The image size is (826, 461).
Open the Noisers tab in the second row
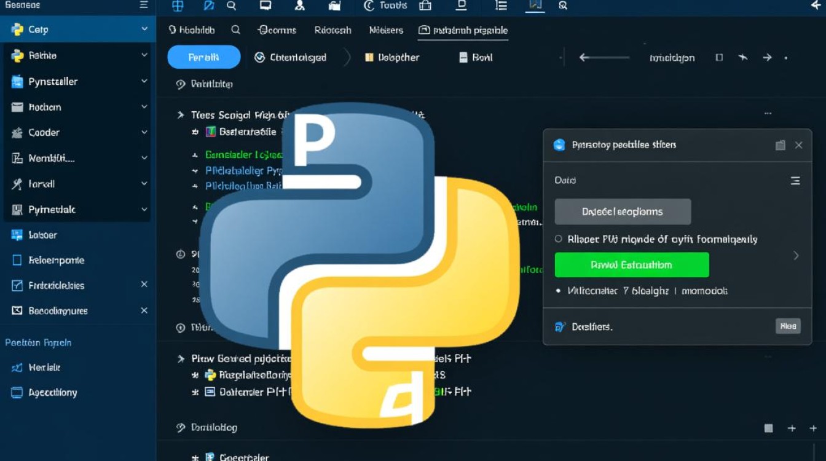coord(385,30)
